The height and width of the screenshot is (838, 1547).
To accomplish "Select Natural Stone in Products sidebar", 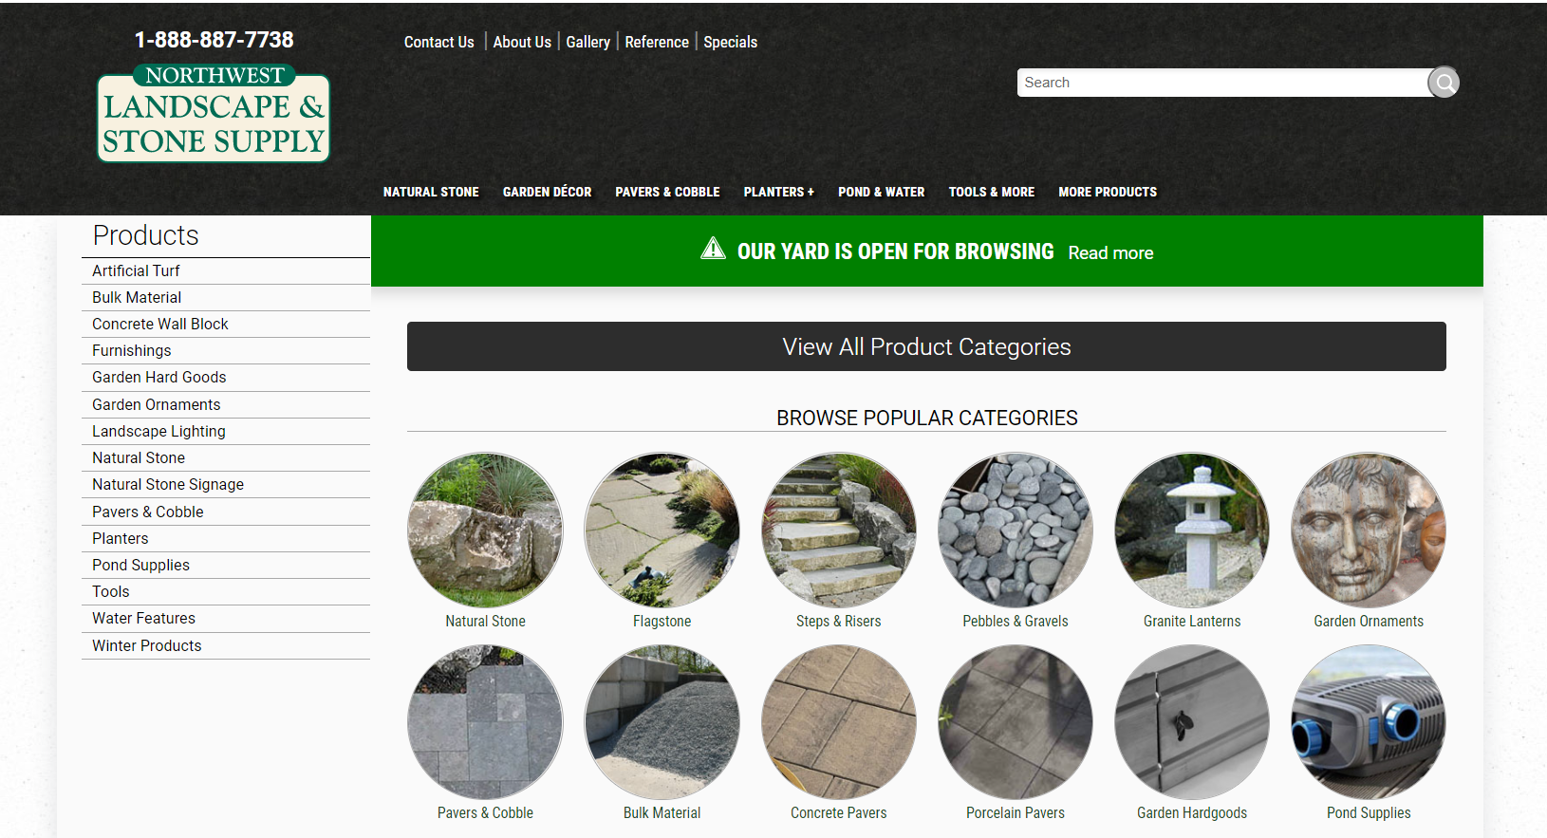I will tap(226, 457).
